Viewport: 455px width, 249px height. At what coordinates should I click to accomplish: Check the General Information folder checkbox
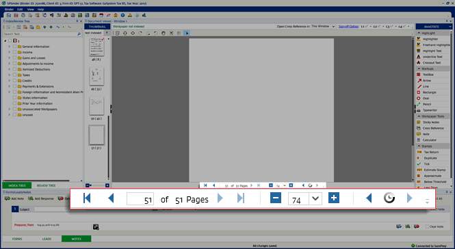[14, 47]
